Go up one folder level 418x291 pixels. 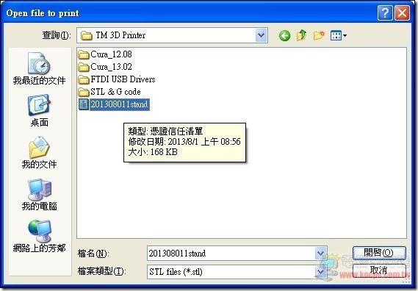click(301, 35)
